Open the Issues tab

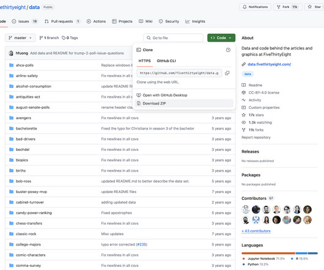coord(25,21)
